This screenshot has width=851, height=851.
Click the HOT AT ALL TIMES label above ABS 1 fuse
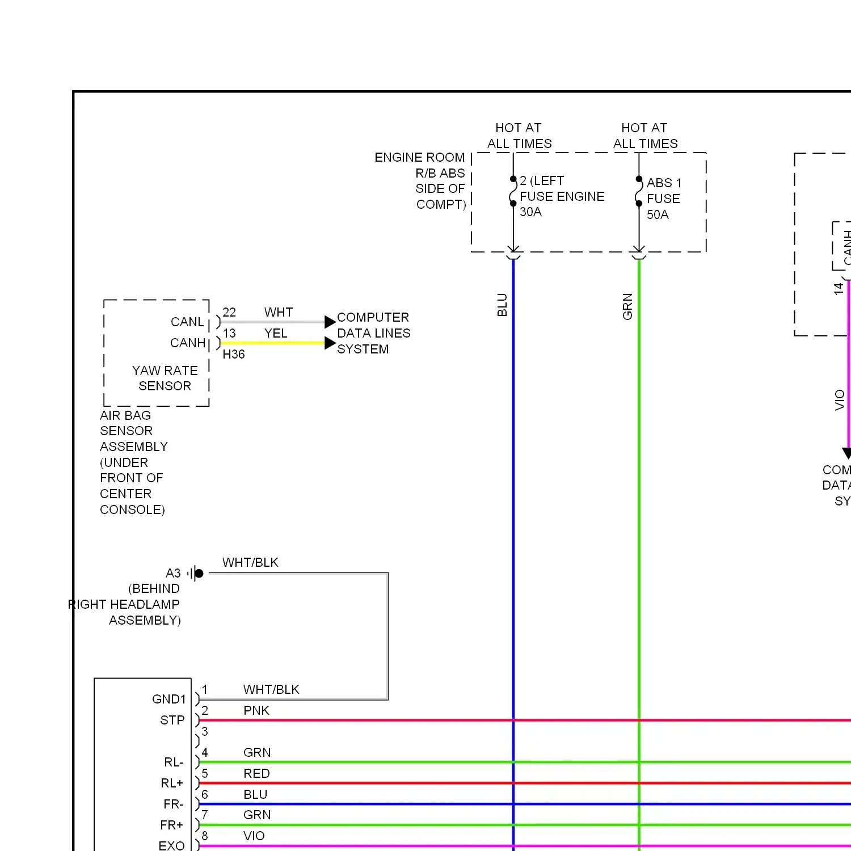[645, 136]
